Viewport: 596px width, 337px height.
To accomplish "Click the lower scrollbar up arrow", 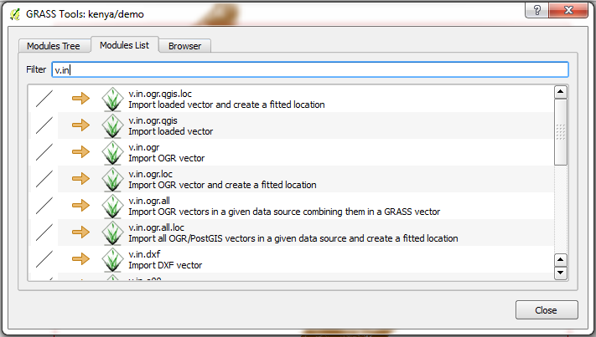I will click(x=561, y=260).
